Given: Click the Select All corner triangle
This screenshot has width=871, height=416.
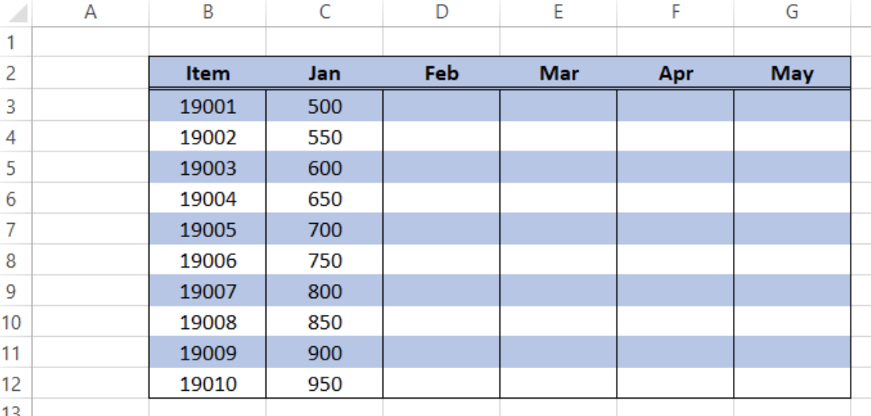Looking at the screenshot, I should 16,13.
